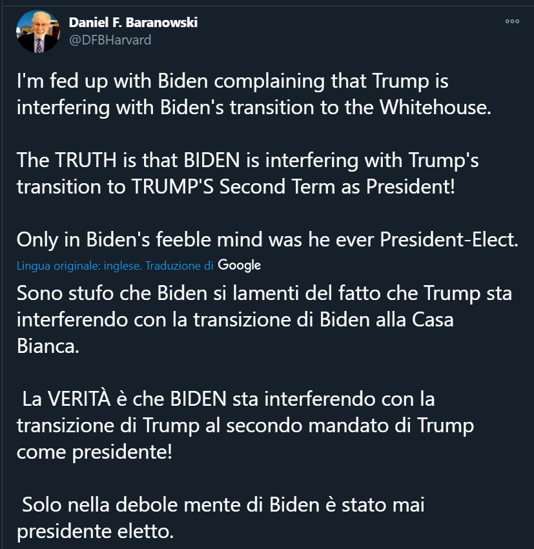
Task: Click the 'Lingua originale: inglese' translation link
Action: 79,266
